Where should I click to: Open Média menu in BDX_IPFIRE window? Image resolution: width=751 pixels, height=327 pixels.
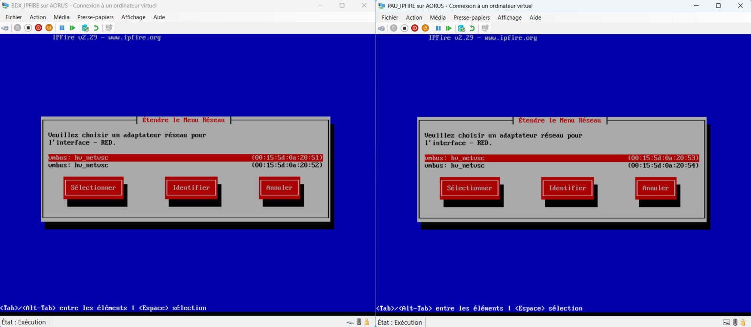point(61,17)
